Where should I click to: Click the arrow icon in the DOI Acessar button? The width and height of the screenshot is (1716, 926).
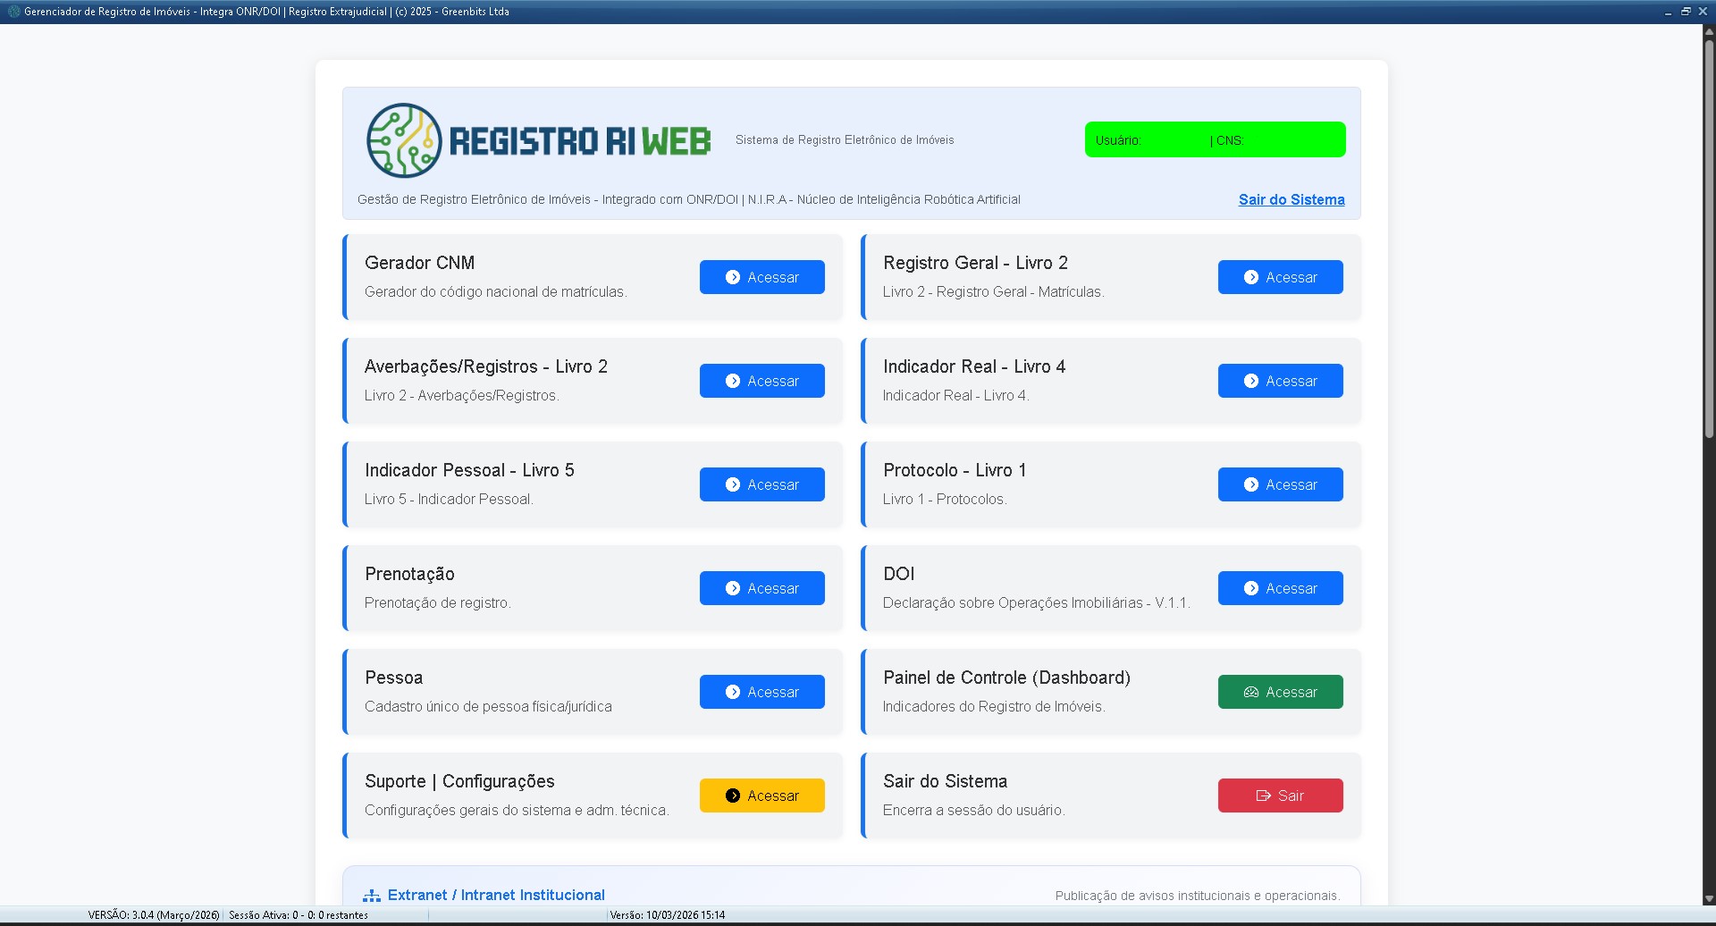(x=1249, y=588)
